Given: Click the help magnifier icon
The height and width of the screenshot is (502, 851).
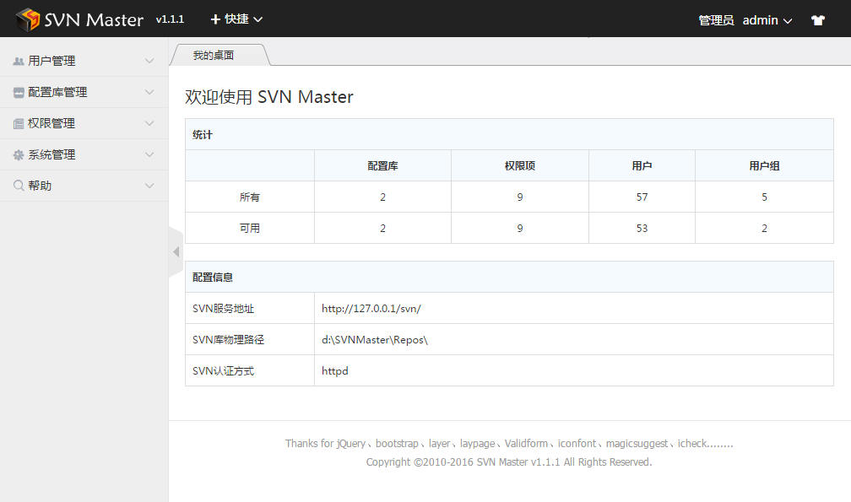Looking at the screenshot, I should click(19, 186).
